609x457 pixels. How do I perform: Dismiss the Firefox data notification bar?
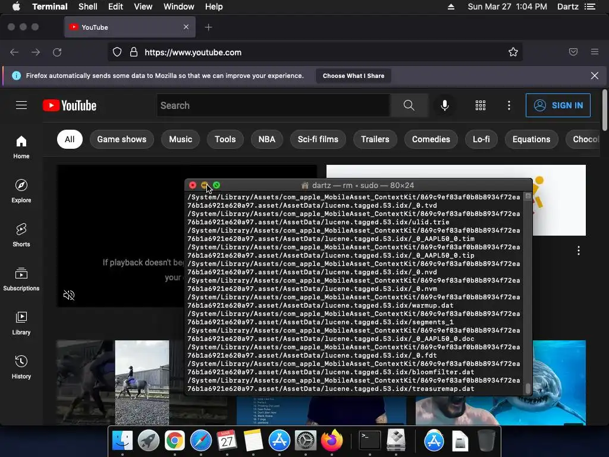pos(595,76)
